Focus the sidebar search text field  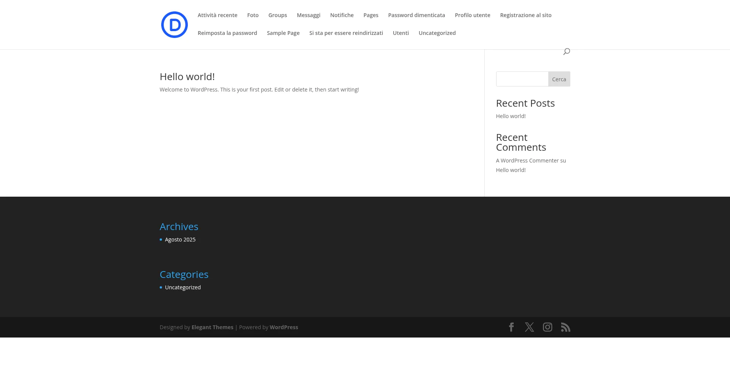tap(522, 79)
